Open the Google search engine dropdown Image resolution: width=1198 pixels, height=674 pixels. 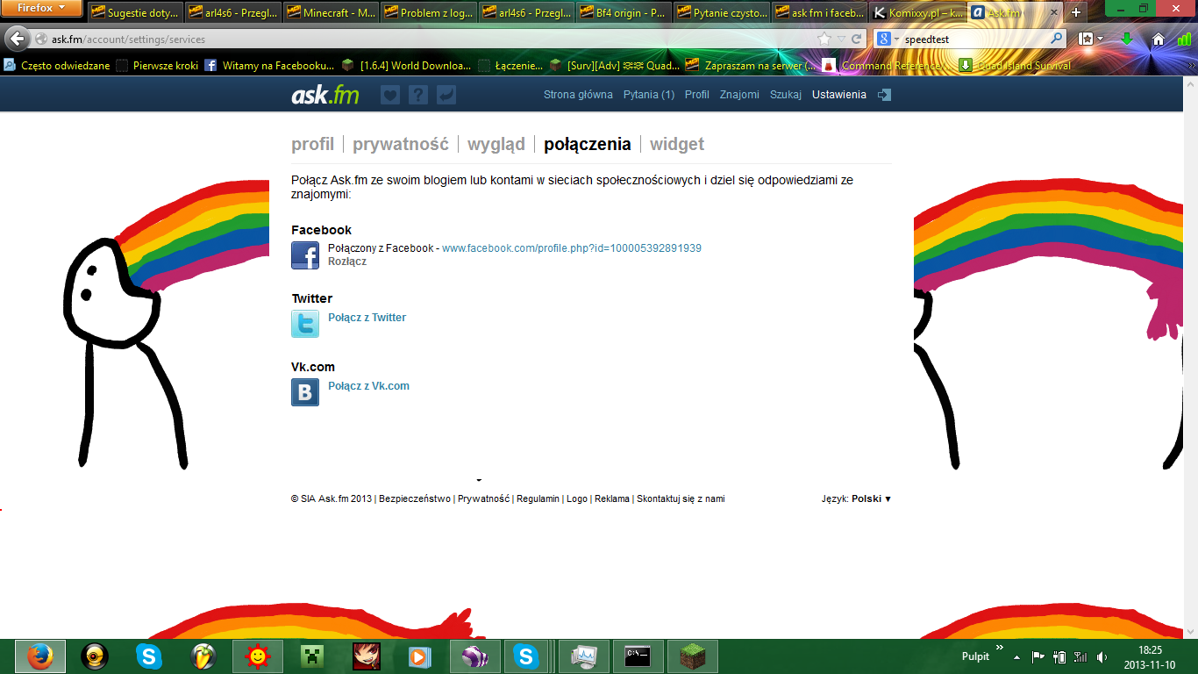888,39
